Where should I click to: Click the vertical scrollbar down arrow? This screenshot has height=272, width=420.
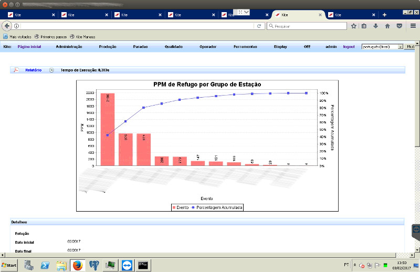[x=417, y=250]
